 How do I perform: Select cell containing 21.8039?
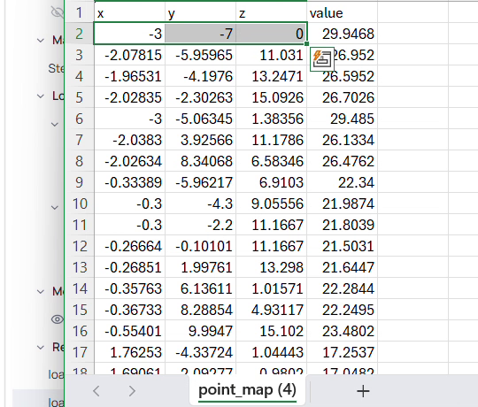[x=342, y=225]
